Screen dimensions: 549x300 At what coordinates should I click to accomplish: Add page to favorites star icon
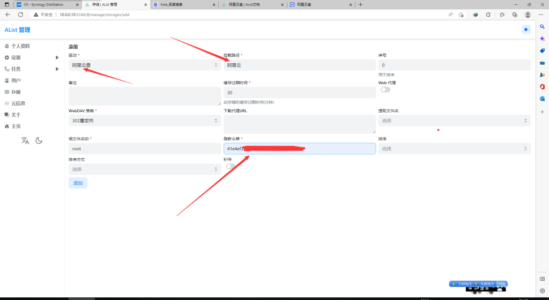tap(461, 14)
